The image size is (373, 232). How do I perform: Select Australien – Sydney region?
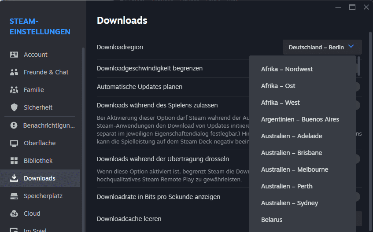click(x=303, y=203)
